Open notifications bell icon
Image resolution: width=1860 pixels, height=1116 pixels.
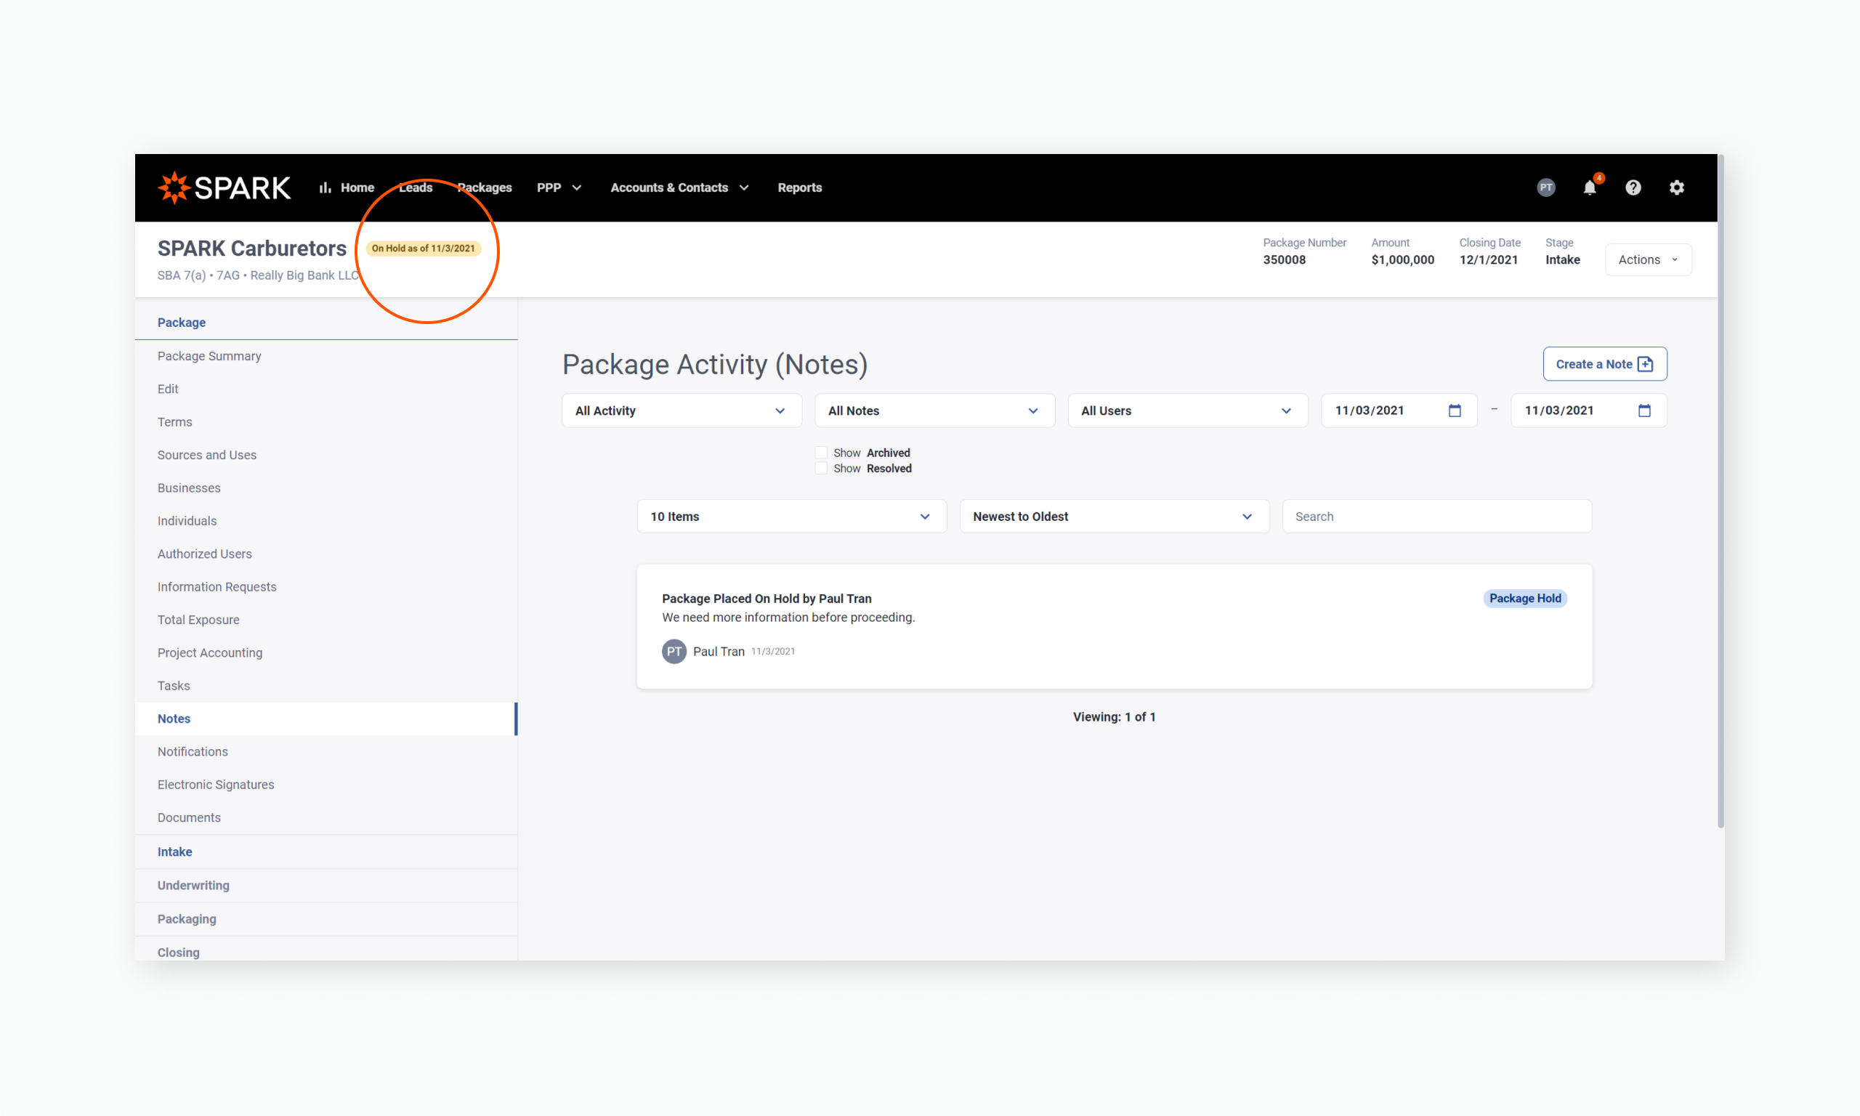point(1589,187)
